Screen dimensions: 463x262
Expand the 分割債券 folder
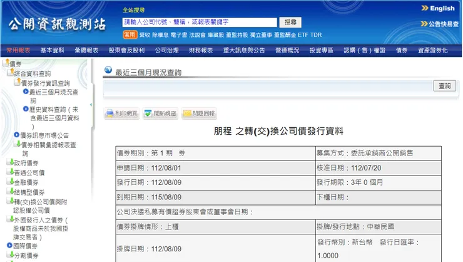11,254
